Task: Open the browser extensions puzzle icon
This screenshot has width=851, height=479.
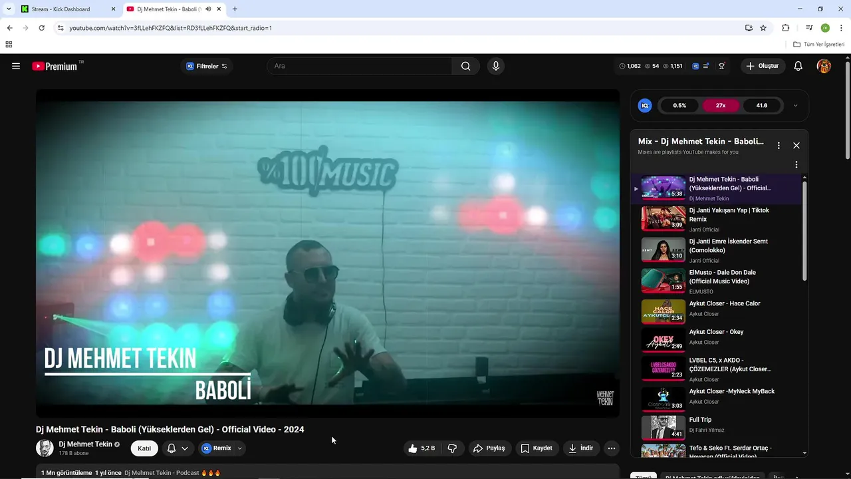Action: point(785,28)
